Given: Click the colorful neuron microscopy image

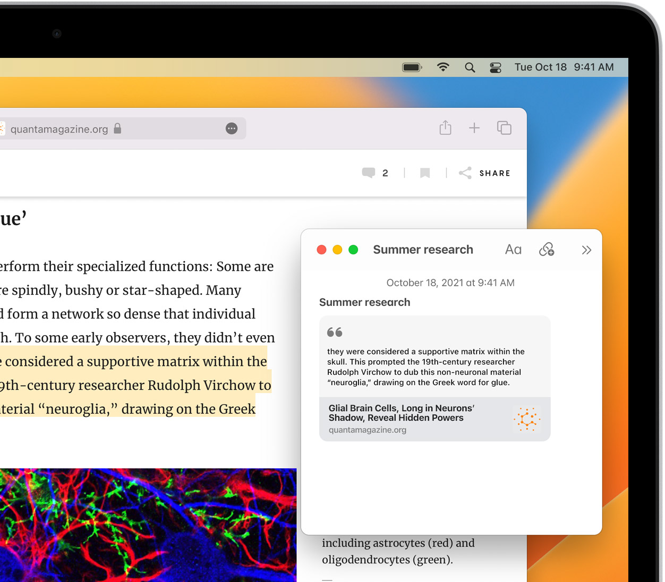Looking at the screenshot, I should (x=148, y=525).
